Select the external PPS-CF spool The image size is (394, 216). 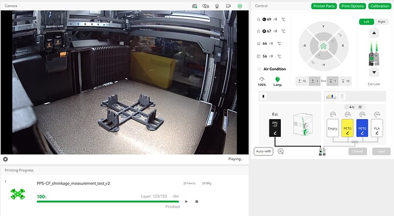pyautogui.click(x=275, y=128)
